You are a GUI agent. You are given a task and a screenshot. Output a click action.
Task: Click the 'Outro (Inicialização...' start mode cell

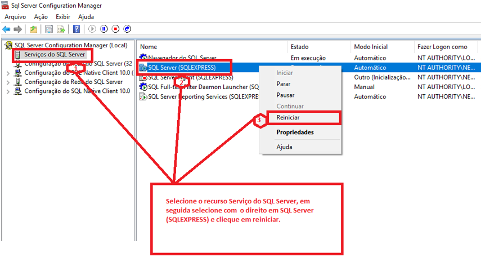382,77
